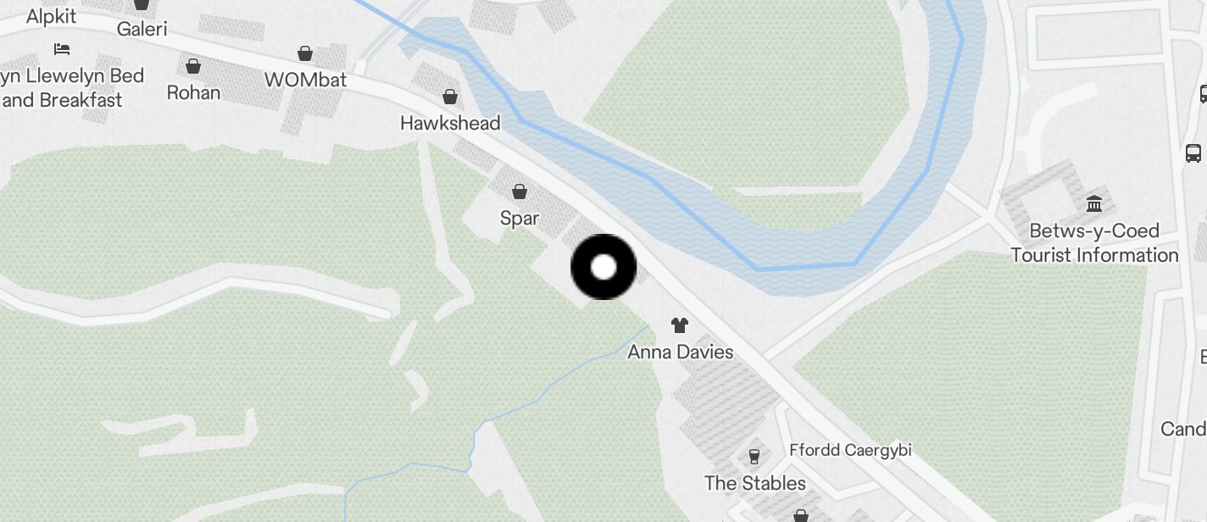The image size is (1207, 522).
Task: Open the Hawkshead shop icon
Action: pyautogui.click(x=450, y=97)
